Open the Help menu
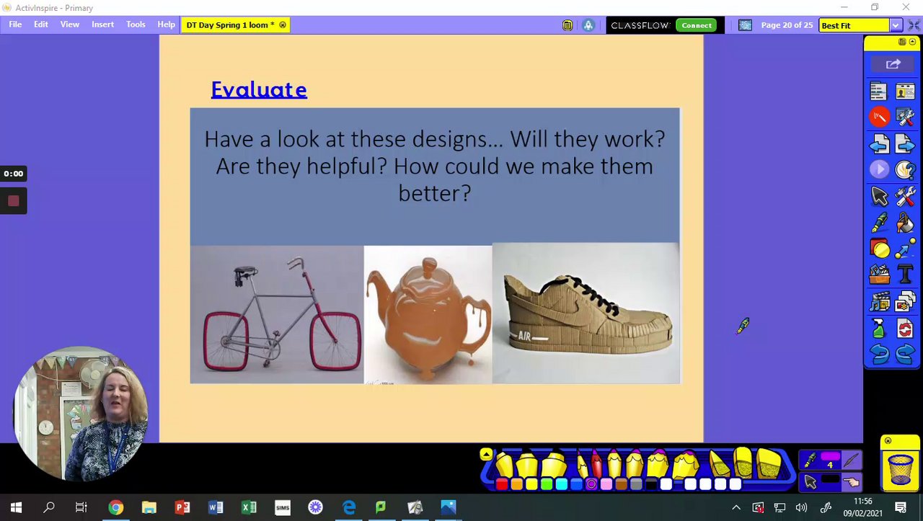The width and height of the screenshot is (923, 521). tap(166, 25)
